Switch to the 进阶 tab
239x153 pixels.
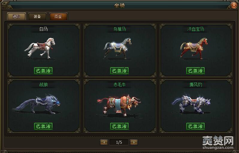16,16
